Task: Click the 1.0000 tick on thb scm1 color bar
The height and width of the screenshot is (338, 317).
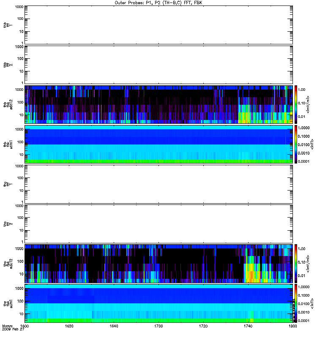Action: pos(303,128)
